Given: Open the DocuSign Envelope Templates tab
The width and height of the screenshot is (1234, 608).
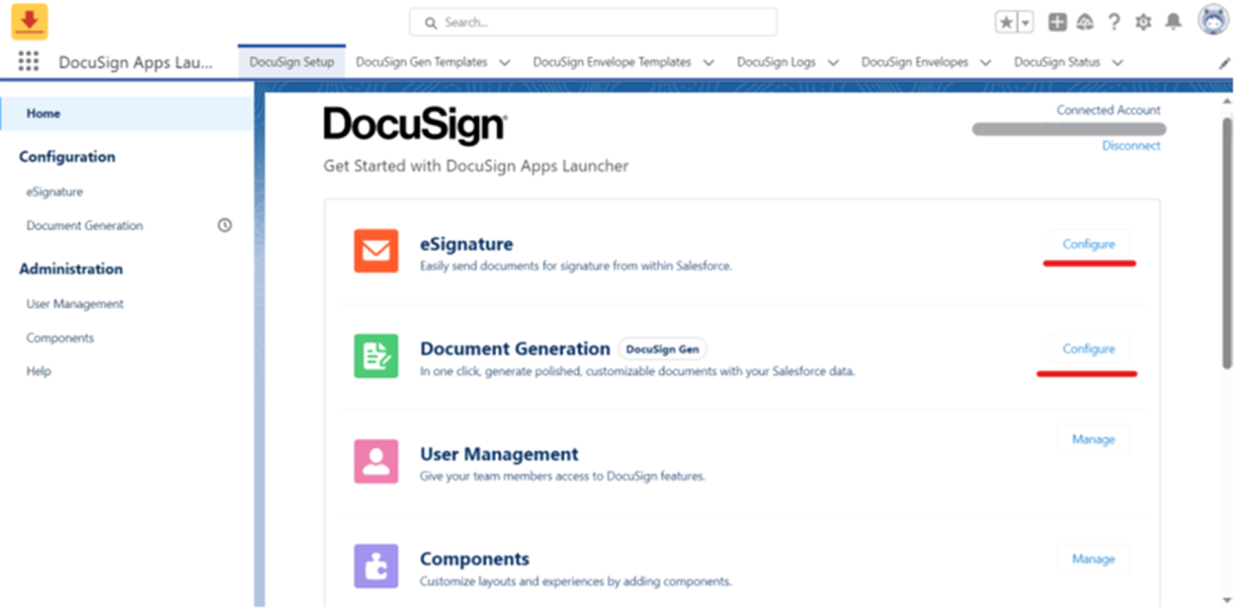Looking at the screenshot, I should pos(612,62).
